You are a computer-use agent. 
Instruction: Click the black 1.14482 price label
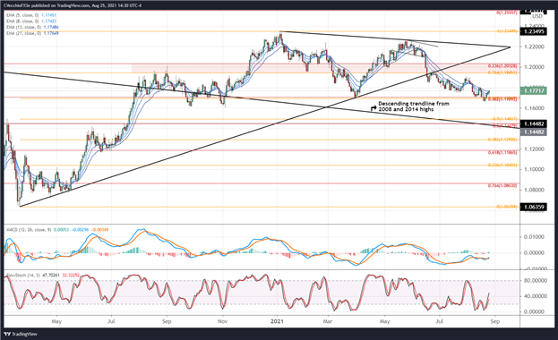pos(534,123)
